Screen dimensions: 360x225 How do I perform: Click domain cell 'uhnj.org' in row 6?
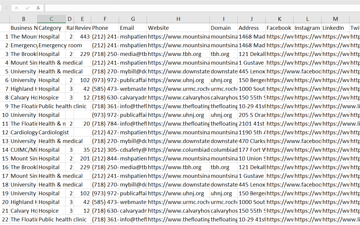224,80
